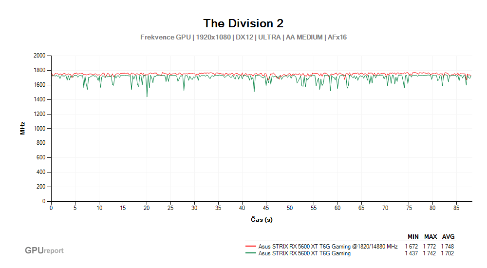Click the y-axis tick label '1000'

(39, 129)
